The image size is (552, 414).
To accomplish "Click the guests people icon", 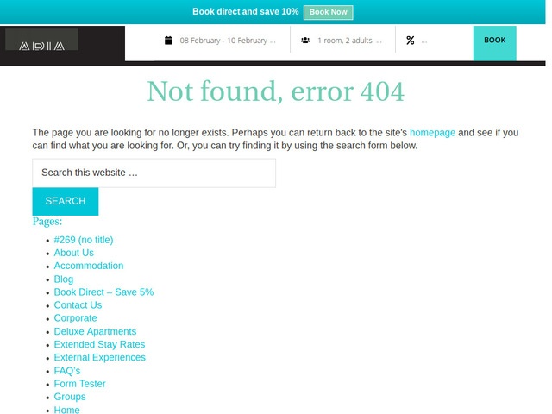I will click(306, 40).
